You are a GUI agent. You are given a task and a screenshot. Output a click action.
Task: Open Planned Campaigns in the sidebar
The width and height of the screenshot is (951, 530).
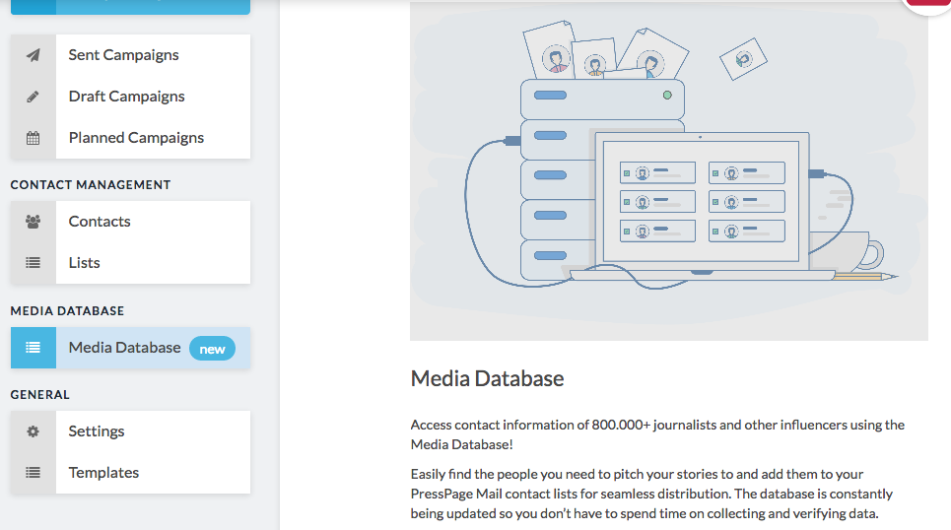tap(136, 138)
